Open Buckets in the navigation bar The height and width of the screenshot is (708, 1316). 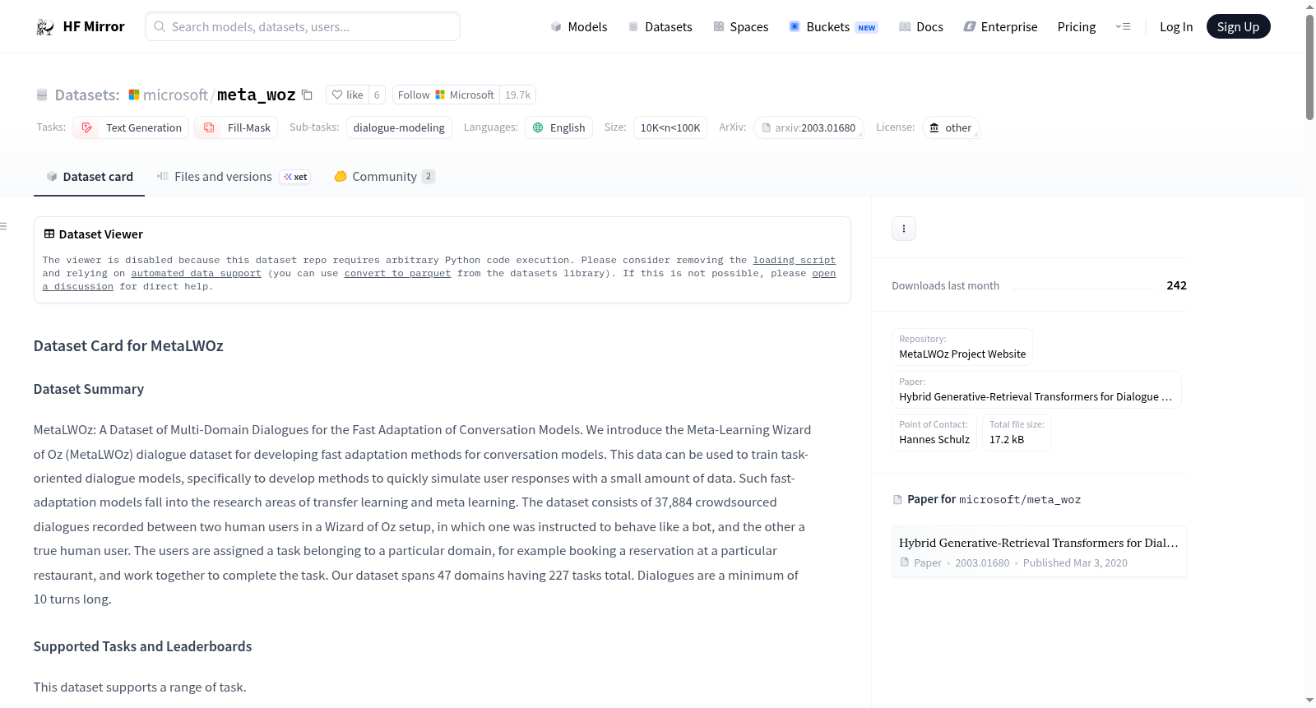(833, 26)
